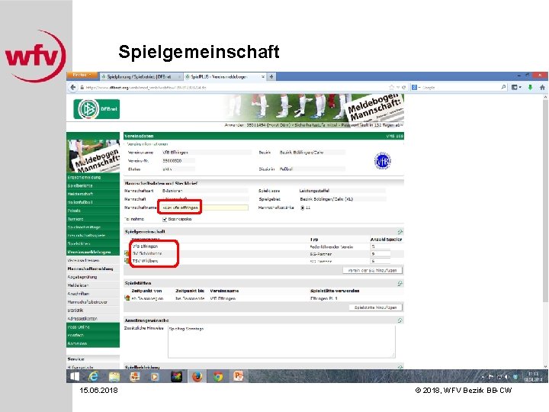Open the green downloads arrow
The height and width of the screenshot is (412, 549).
tap(530, 87)
